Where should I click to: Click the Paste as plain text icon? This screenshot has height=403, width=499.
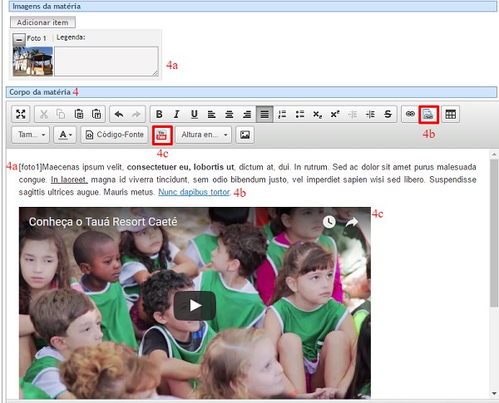coord(96,114)
